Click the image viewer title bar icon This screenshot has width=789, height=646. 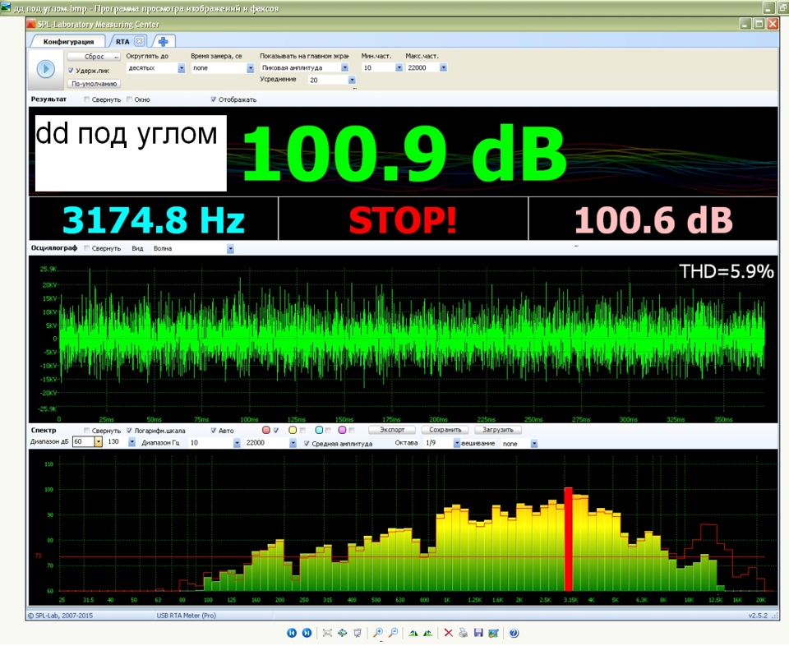coord(6,7)
